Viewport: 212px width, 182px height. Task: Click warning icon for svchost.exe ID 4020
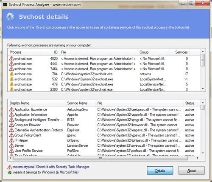(11, 58)
